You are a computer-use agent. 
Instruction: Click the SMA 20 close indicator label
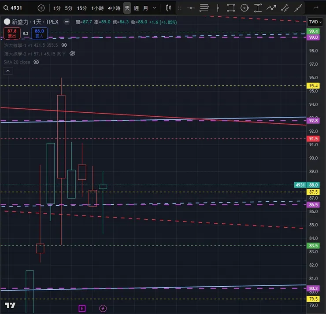pyautogui.click(x=17, y=62)
